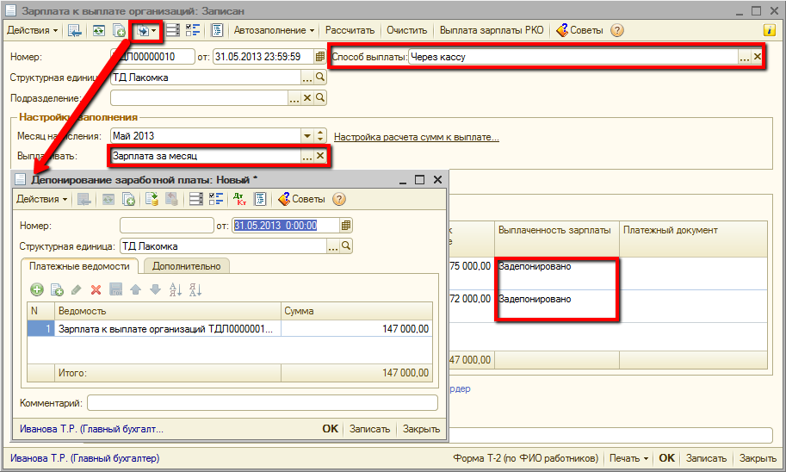This screenshot has height=472, width=786.
Task: Switch to the Дополнительно tab
Action: pyautogui.click(x=187, y=266)
